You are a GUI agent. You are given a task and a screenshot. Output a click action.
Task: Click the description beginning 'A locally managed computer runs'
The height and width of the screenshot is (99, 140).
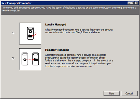point(79,31)
